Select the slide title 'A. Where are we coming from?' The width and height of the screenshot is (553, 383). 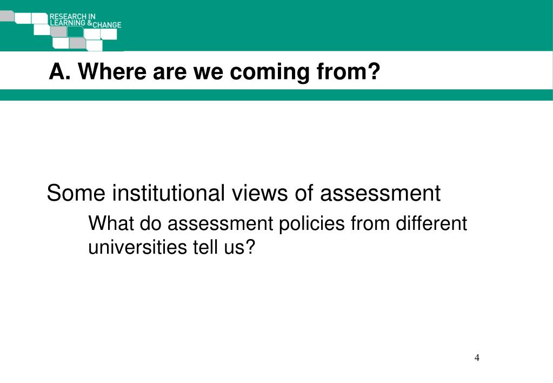pyautogui.click(x=215, y=71)
